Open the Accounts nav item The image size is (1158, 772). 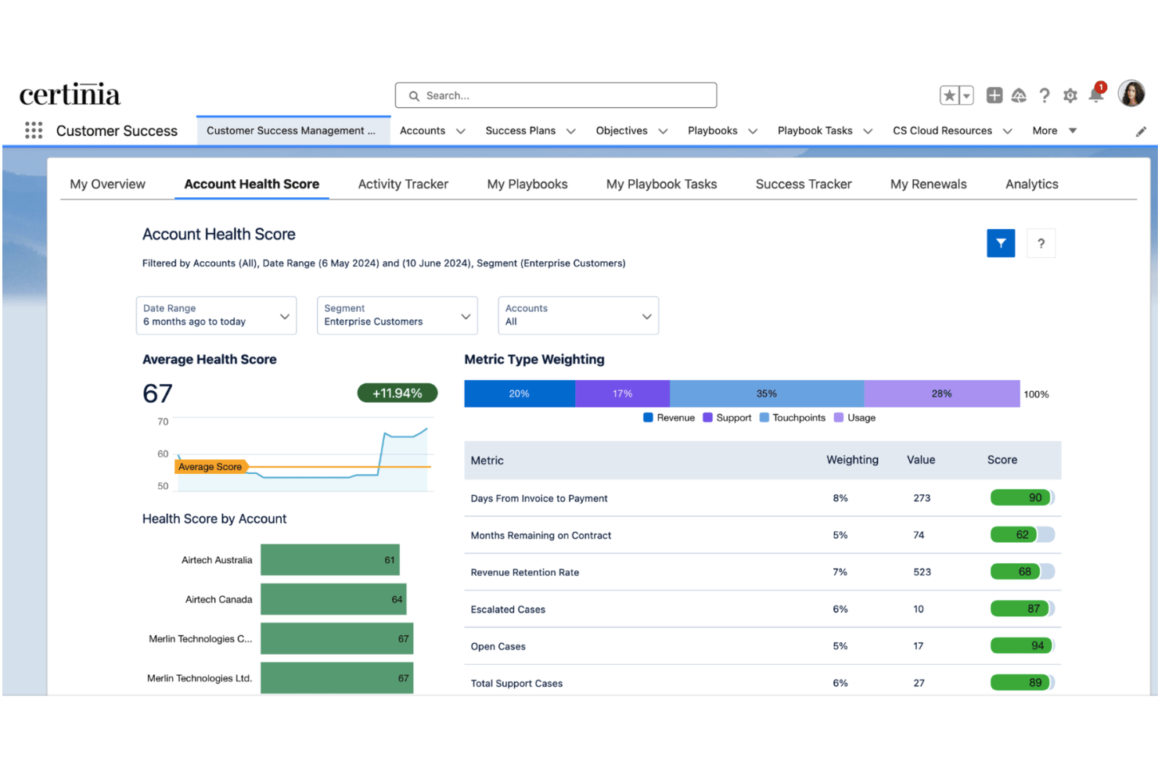pyautogui.click(x=423, y=131)
